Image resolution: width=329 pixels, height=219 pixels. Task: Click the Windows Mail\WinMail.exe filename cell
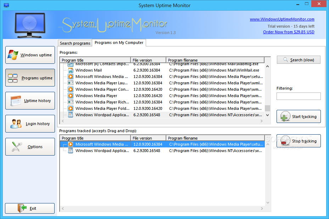pyautogui.click(x=214, y=70)
